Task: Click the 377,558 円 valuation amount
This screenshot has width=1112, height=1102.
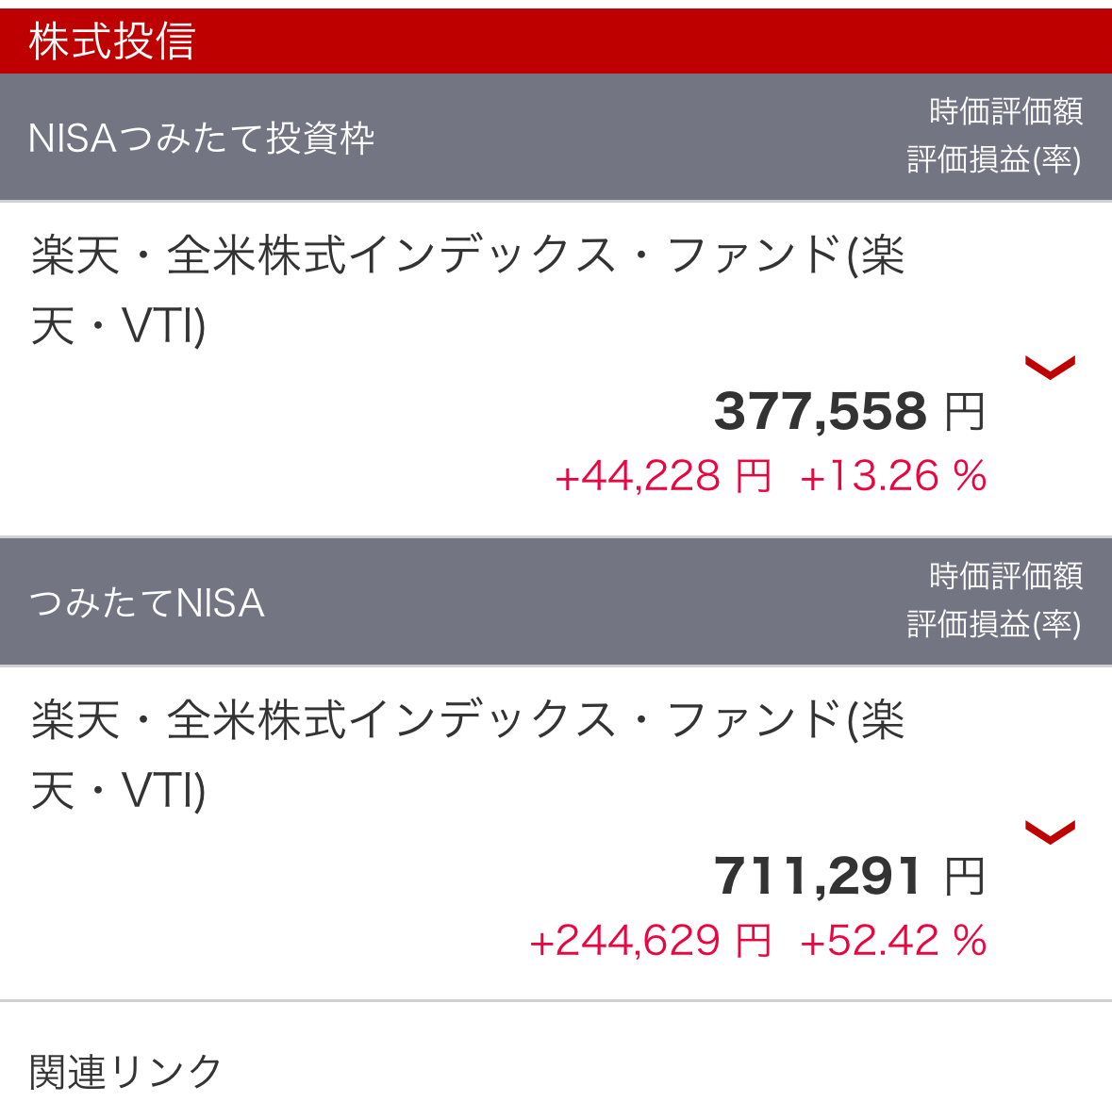Action: (820, 412)
